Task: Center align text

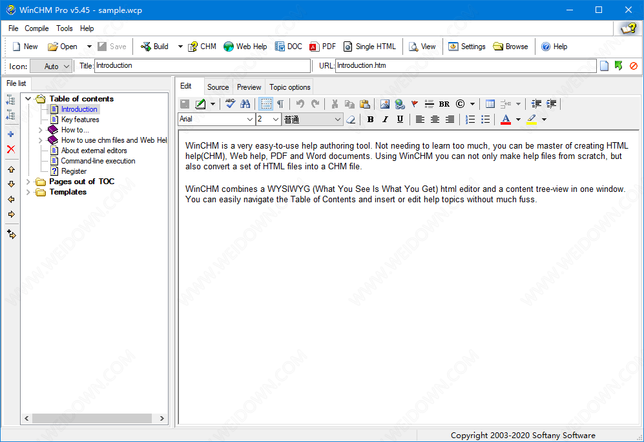Action: pos(435,119)
